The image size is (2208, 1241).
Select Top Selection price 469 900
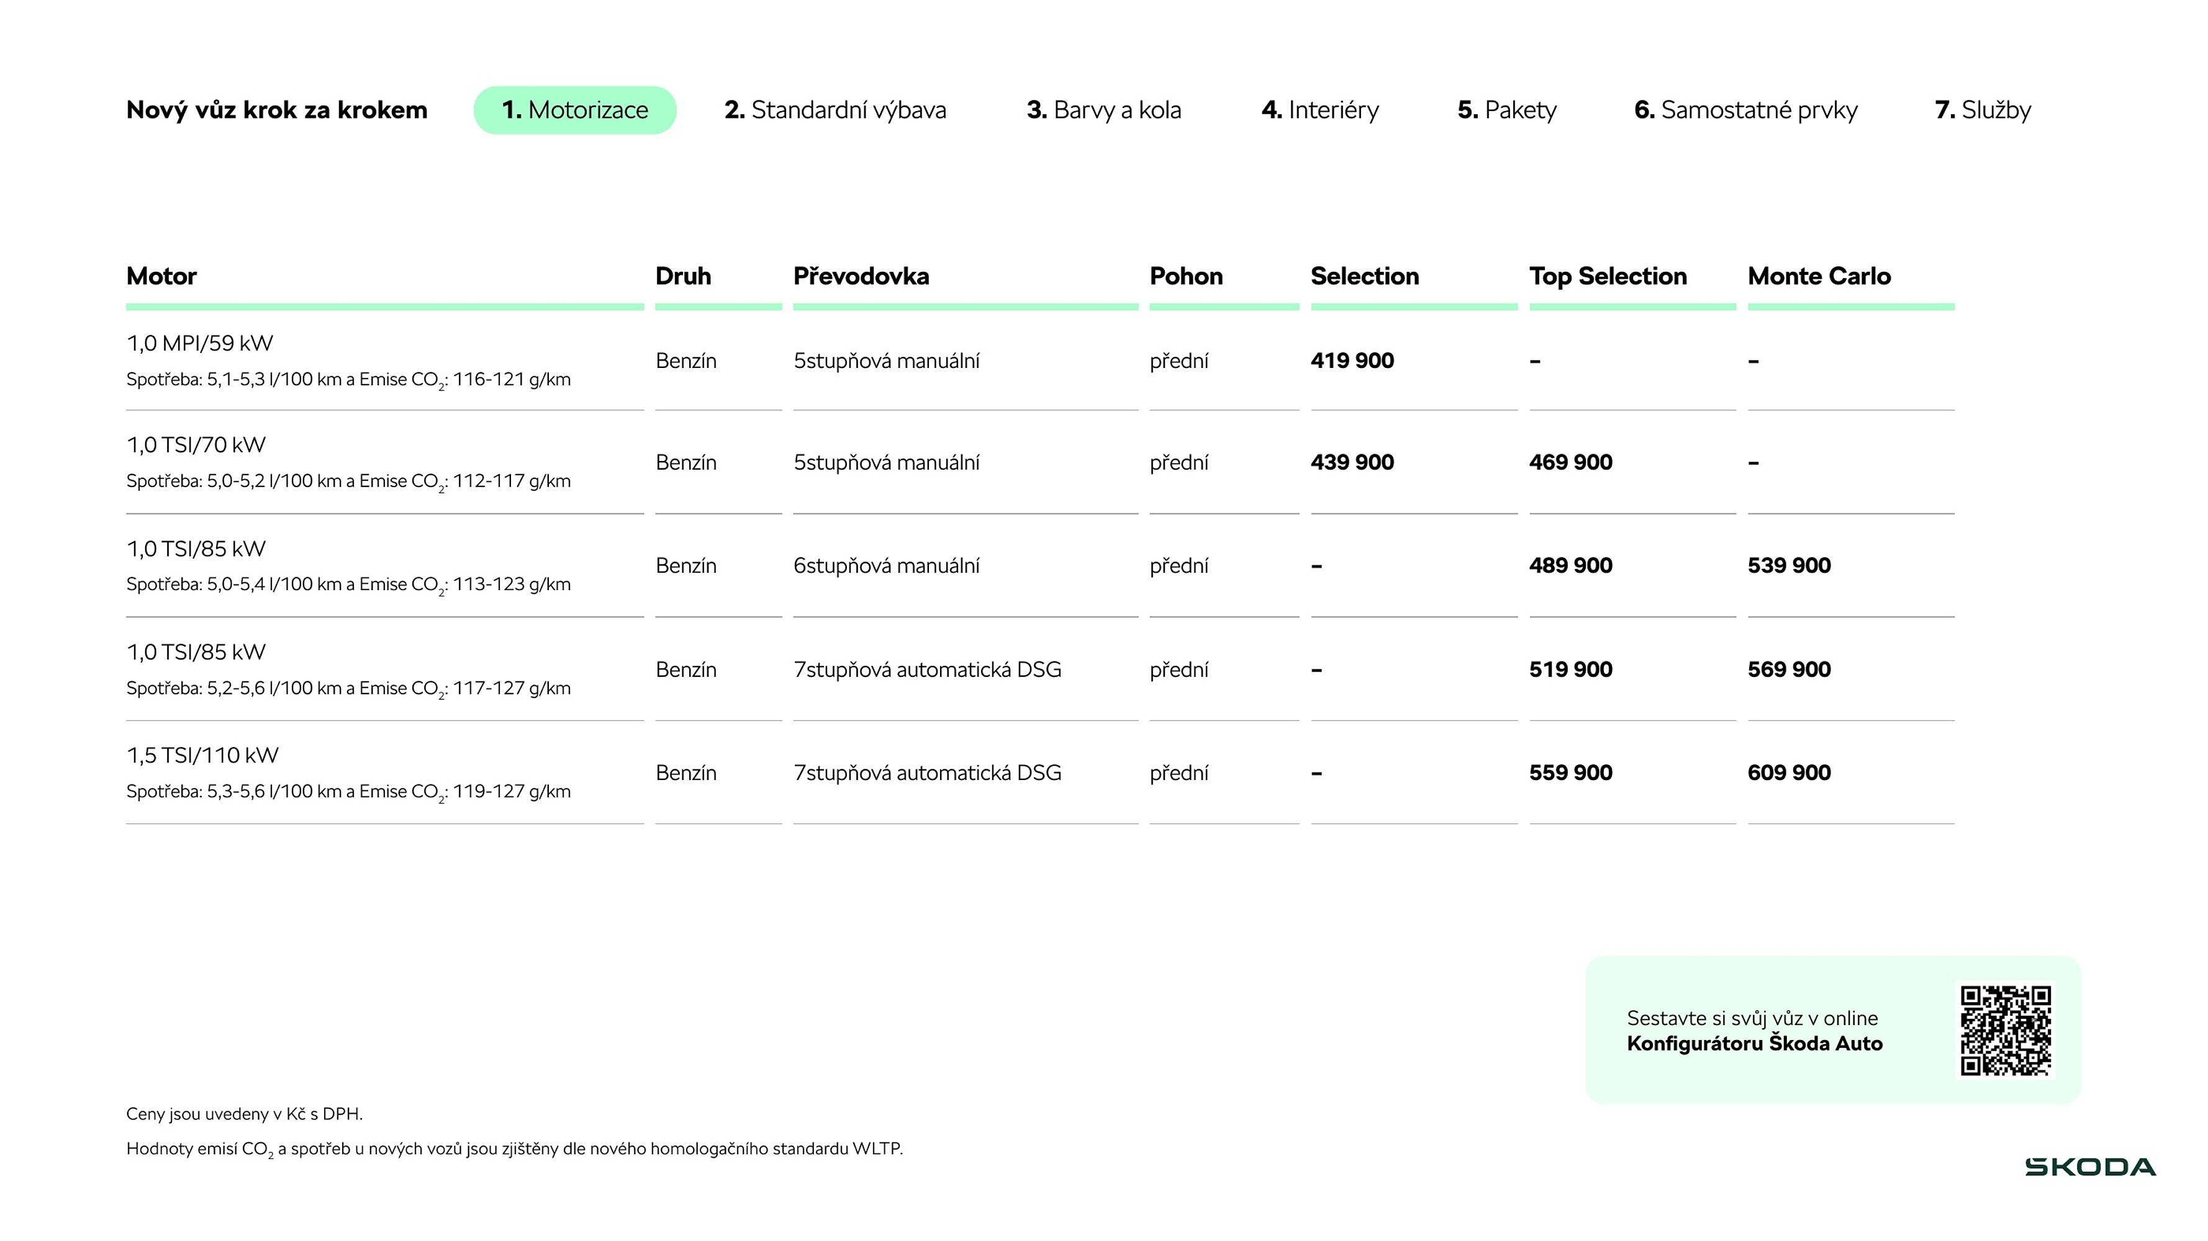point(1570,462)
